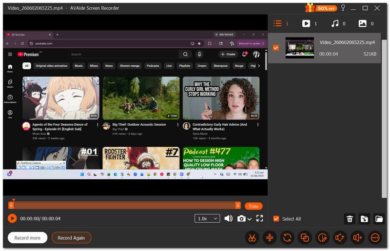Open the 1.0x playback speed dropdown
Viewport: 390px width, 251px height.
(207, 218)
